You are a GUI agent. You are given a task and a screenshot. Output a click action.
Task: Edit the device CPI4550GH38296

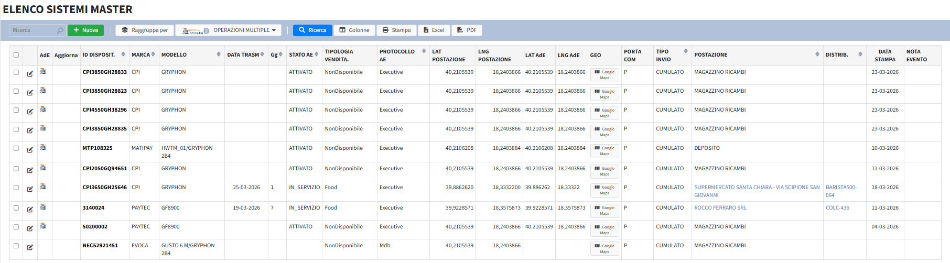tap(30, 112)
